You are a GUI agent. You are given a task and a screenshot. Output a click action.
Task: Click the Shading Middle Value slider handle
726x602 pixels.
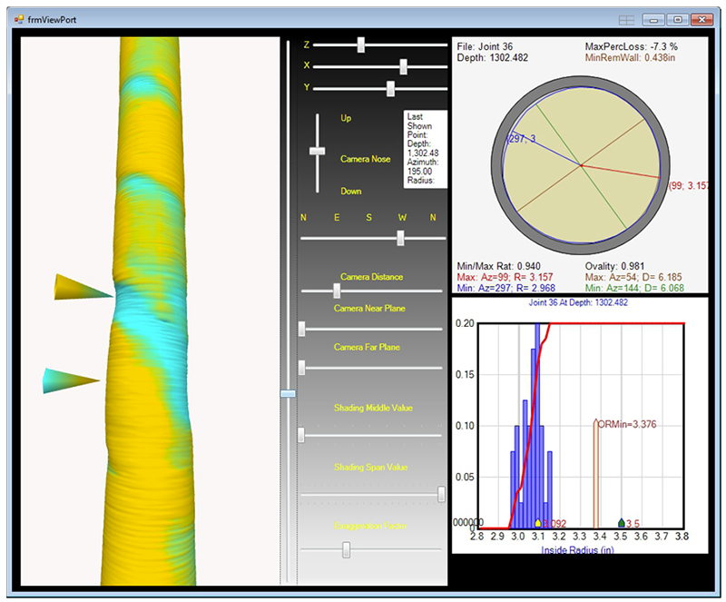(x=301, y=435)
